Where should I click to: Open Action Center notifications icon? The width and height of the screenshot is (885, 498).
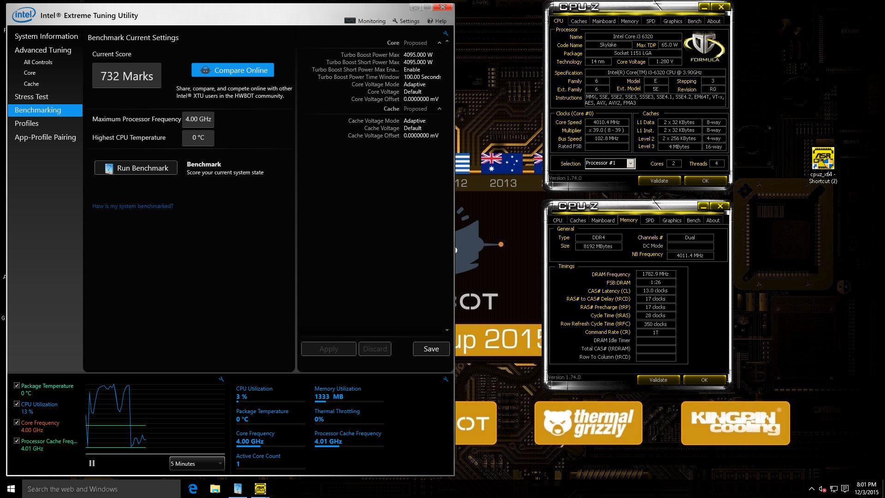click(x=845, y=489)
